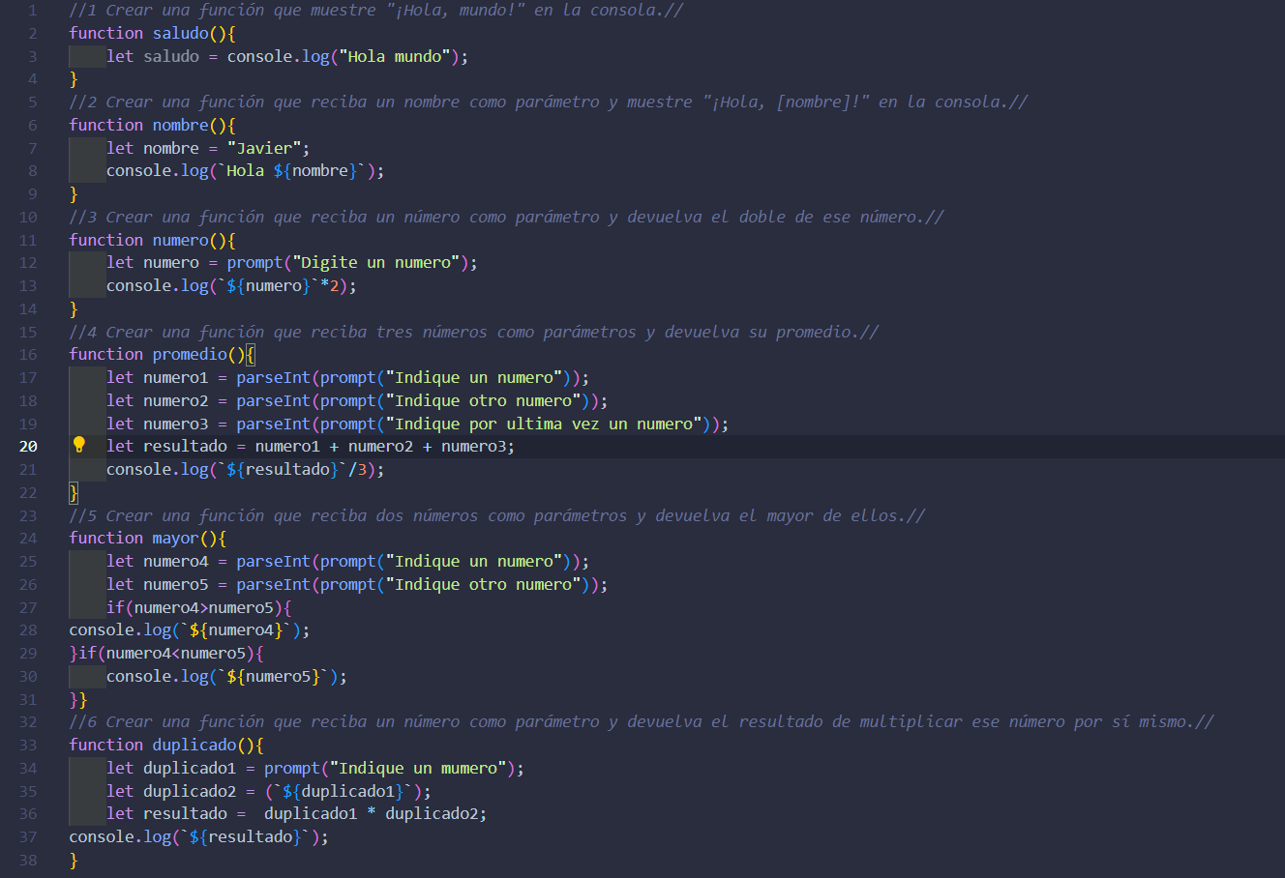1285x878 pixels.
Task: Click the closing brace on line 22
Action: 74,492
